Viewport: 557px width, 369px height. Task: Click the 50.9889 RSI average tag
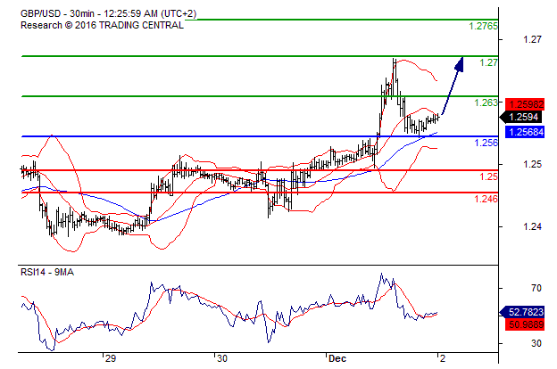tap(525, 324)
